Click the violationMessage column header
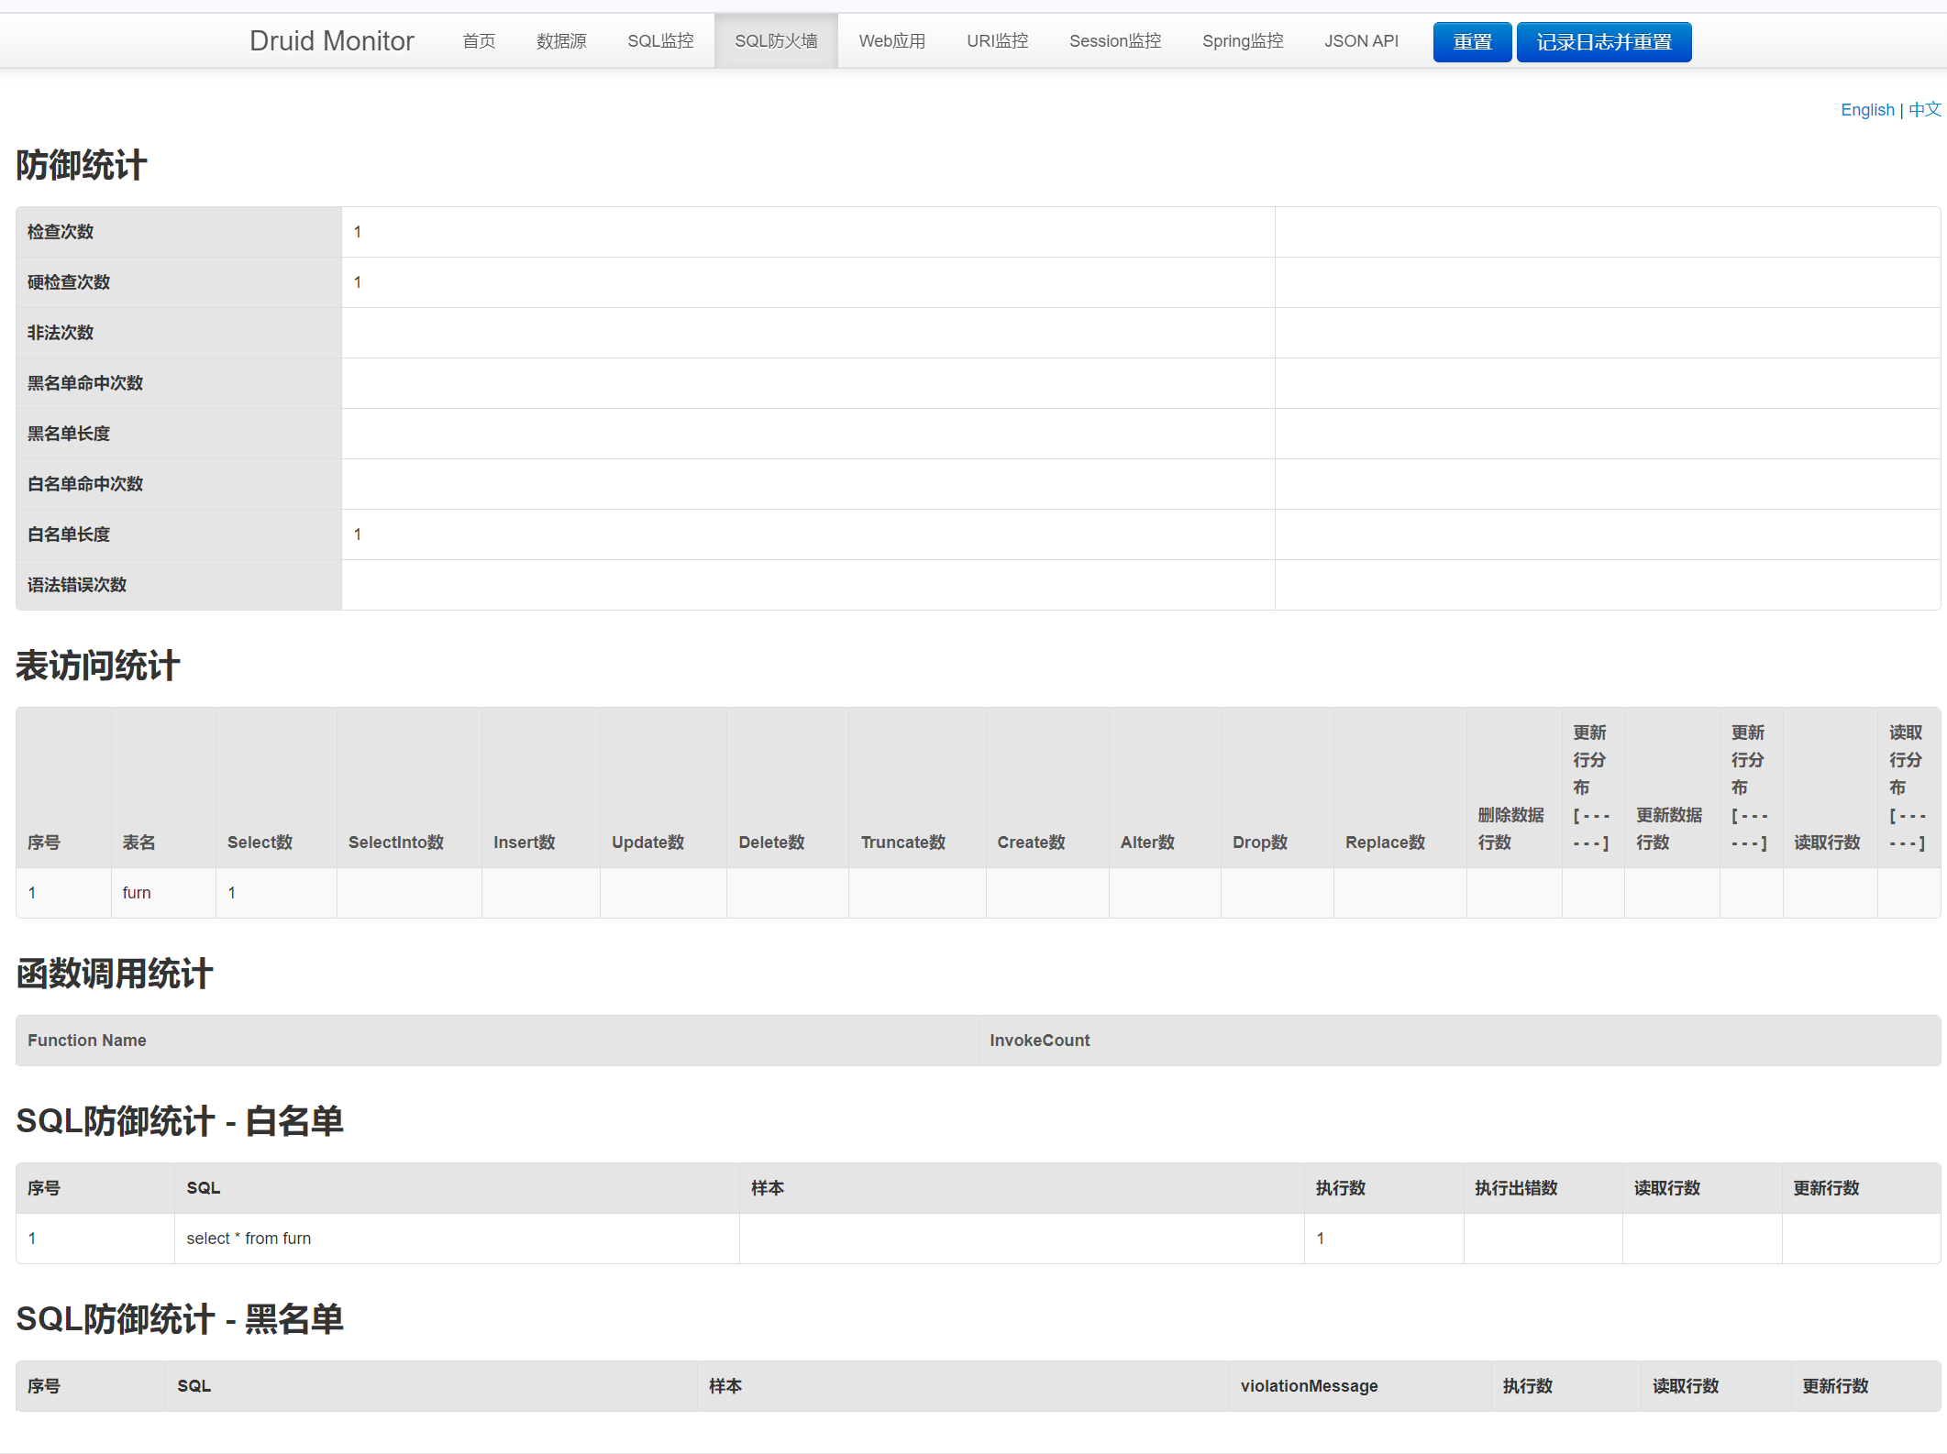The height and width of the screenshot is (1454, 1947). coord(1309,1386)
